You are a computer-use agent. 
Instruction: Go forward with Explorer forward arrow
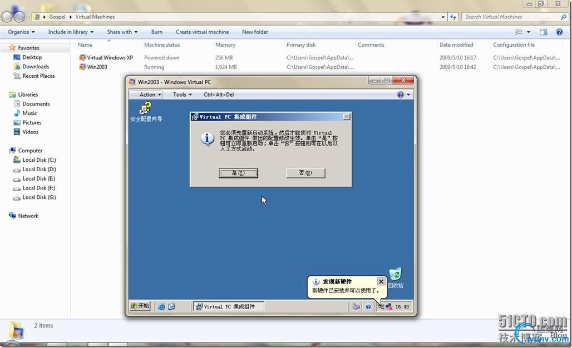(x=19, y=16)
